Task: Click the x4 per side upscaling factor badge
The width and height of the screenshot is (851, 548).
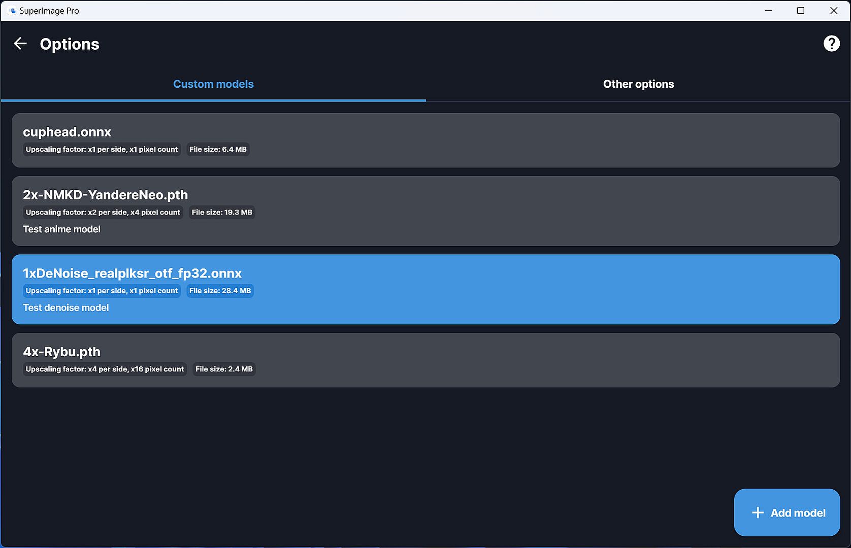Action: [105, 369]
